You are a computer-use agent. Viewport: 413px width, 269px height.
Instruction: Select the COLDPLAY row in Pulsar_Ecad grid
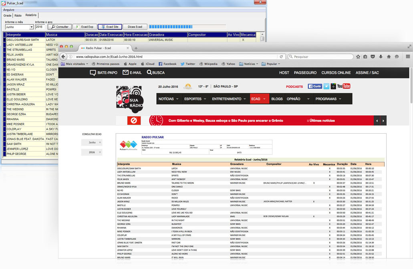pos(30,129)
